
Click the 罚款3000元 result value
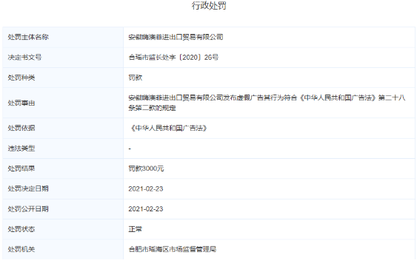tap(146, 168)
